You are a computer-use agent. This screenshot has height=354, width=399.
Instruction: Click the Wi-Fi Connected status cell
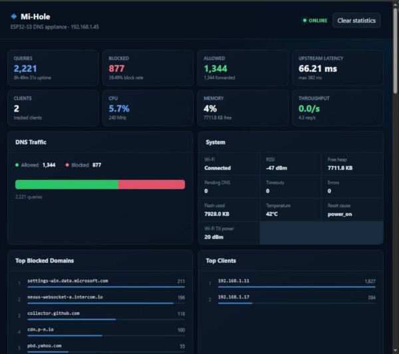point(229,163)
